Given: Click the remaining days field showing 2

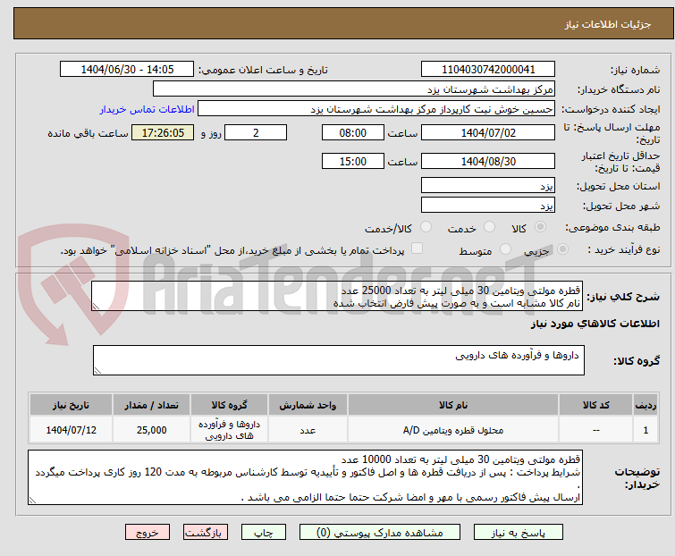Looking at the screenshot, I should pyautogui.click(x=256, y=132).
